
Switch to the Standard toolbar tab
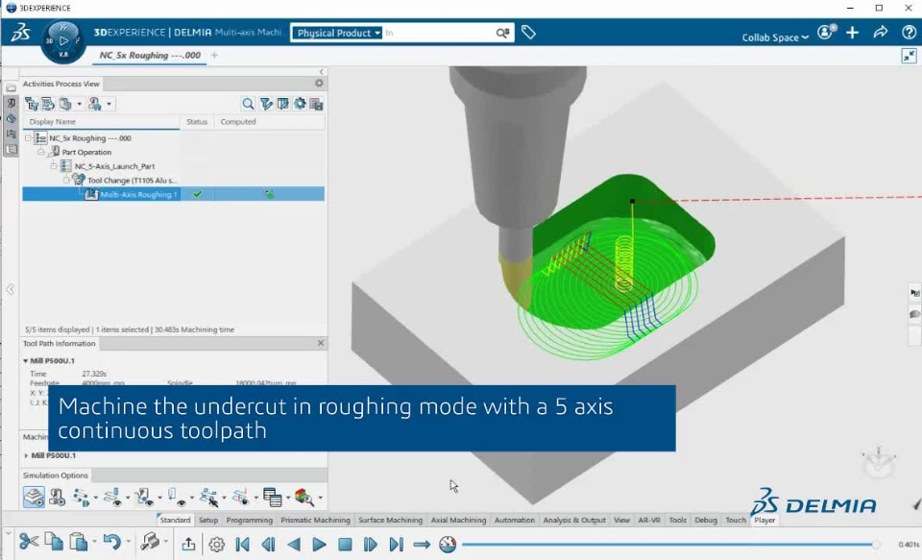click(x=175, y=520)
